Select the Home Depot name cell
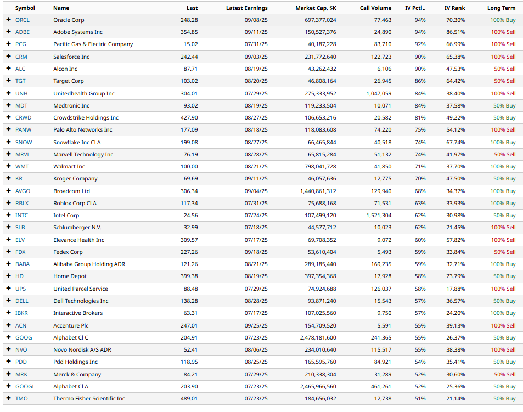 (x=70, y=276)
